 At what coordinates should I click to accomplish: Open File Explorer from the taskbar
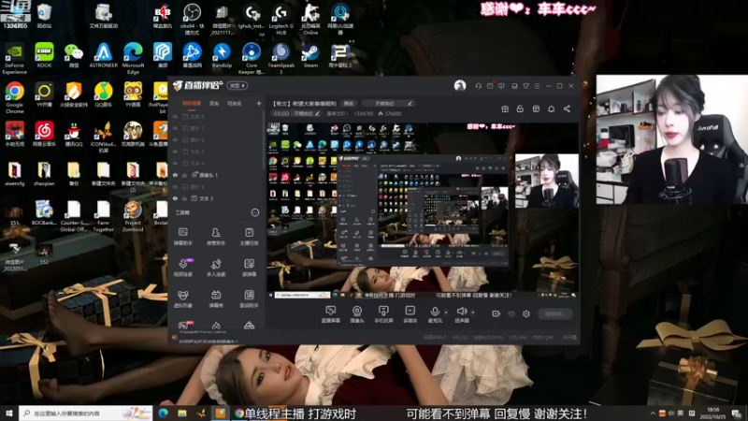click(x=182, y=413)
